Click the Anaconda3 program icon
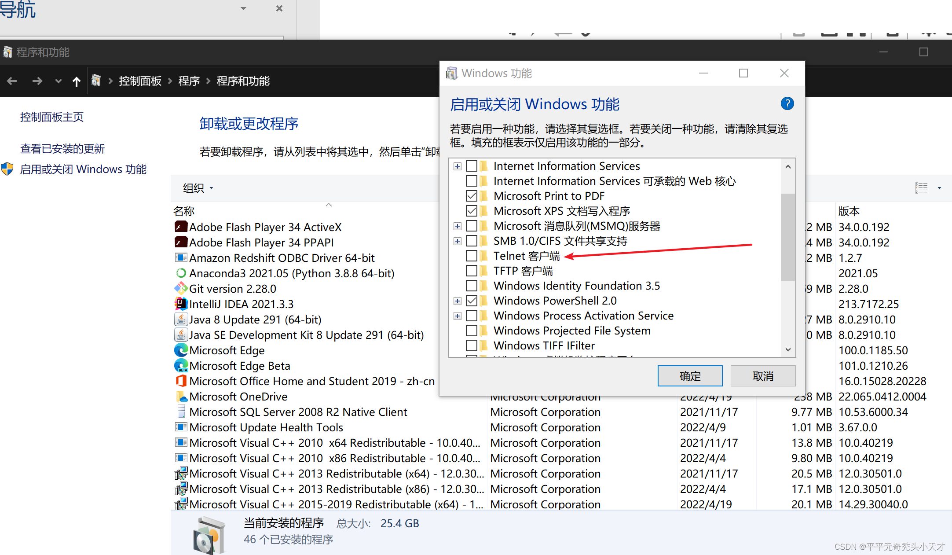The height and width of the screenshot is (555, 952). 181,273
